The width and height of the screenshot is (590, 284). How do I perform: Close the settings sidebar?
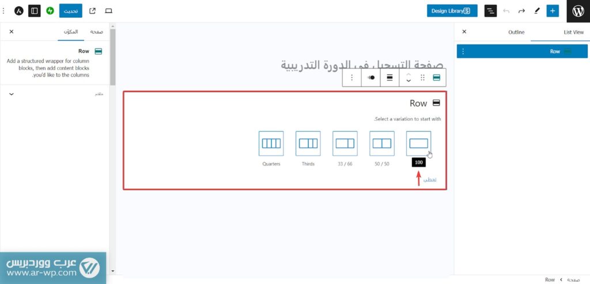[x=12, y=32]
